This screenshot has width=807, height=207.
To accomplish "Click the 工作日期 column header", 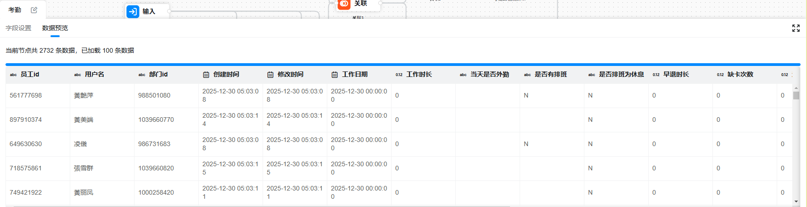I will [359, 74].
